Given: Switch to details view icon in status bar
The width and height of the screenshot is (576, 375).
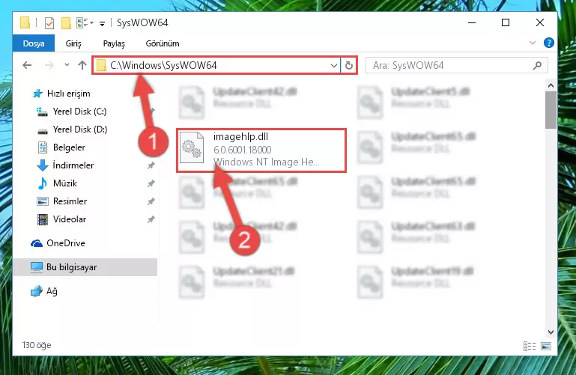Looking at the screenshot, I should [x=530, y=346].
